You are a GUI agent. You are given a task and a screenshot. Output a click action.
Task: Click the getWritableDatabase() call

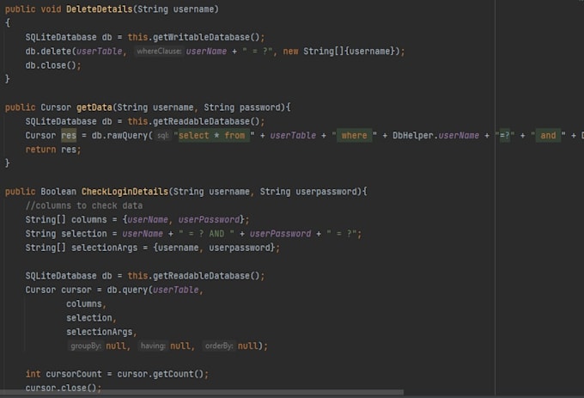(206, 37)
